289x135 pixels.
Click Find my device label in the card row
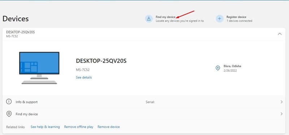(x=27, y=114)
